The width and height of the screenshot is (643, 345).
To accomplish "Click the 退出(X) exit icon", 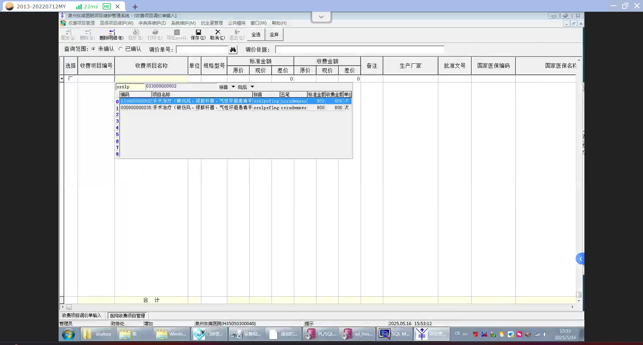I will coord(237,32).
